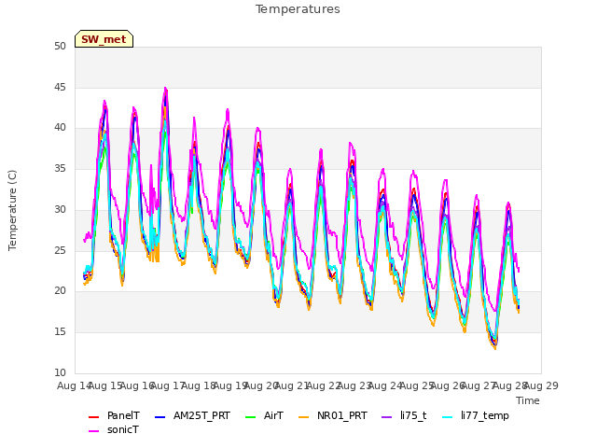597x448 pixels.
Task: Click the 20 y-axis tick label
Action: click(x=60, y=291)
